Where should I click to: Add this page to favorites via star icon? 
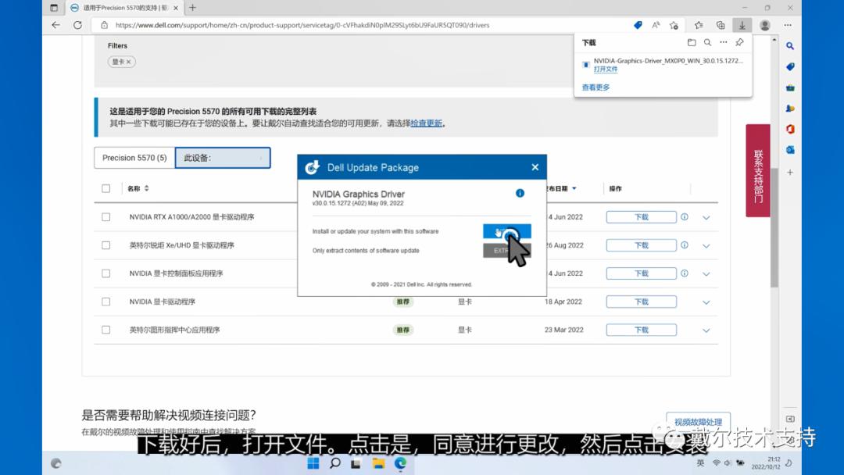[673, 25]
